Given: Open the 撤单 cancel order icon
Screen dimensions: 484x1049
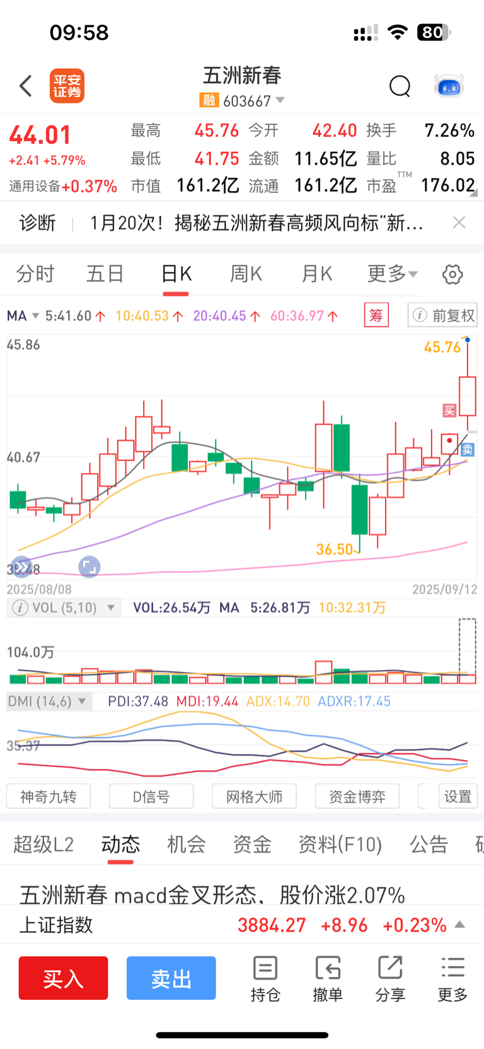Looking at the screenshot, I should 328,979.
